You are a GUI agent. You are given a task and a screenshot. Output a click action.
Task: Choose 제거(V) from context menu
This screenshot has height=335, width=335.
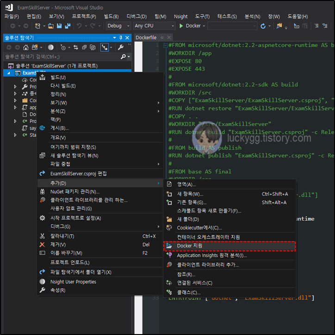100,244
